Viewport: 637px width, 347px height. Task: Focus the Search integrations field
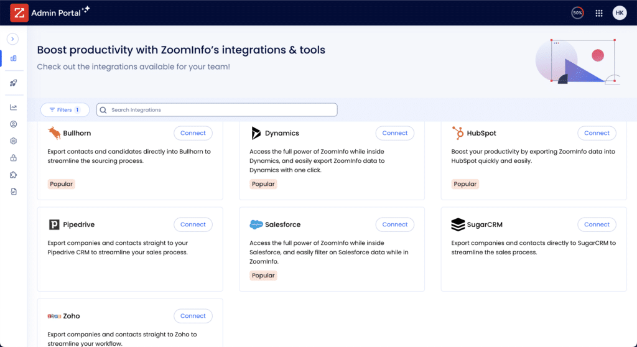(217, 109)
